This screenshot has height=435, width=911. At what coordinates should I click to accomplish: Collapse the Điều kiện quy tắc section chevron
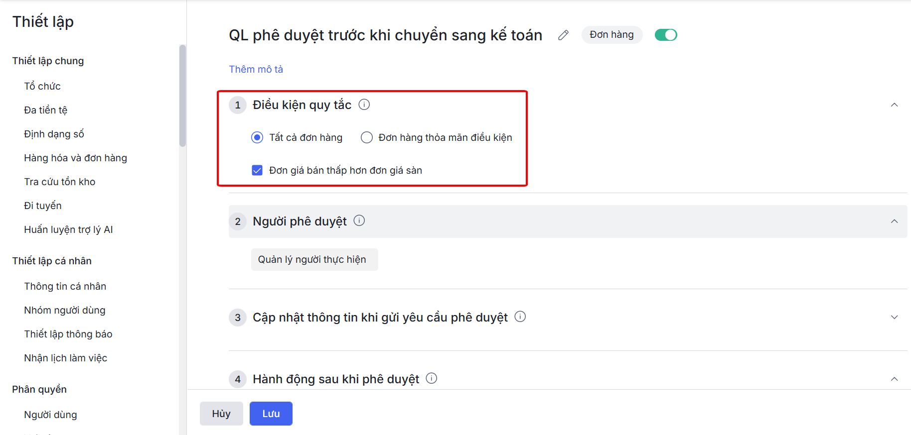point(895,105)
